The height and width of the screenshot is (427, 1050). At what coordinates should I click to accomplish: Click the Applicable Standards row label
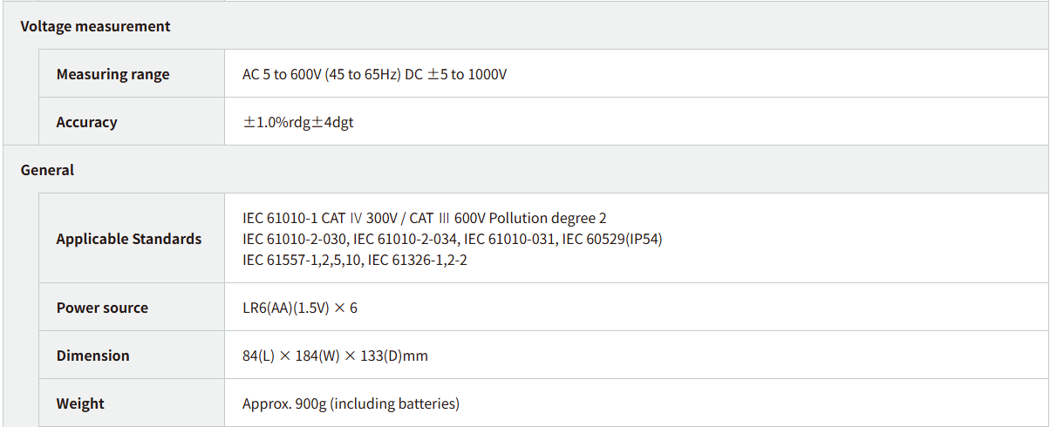pos(128,239)
